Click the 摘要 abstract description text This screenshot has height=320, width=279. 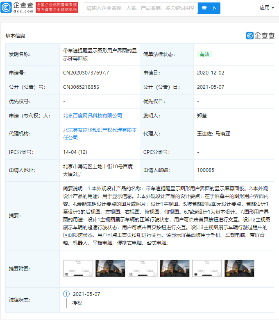[x=167, y=216]
